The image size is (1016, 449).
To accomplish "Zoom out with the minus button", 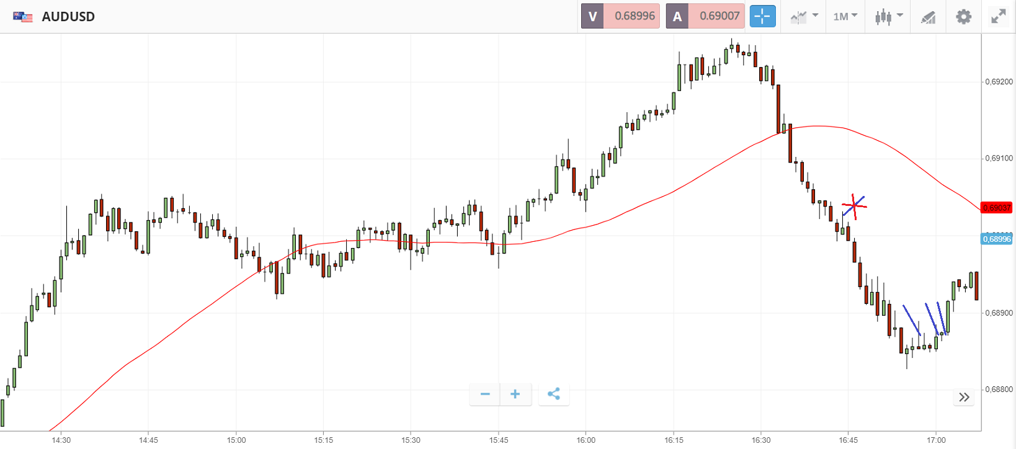I will (485, 394).
